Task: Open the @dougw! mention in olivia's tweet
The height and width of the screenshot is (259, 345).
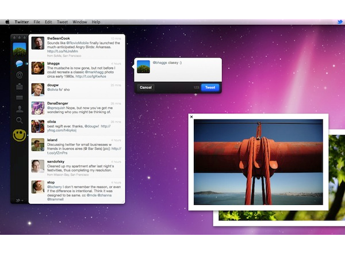Action: 91,126
